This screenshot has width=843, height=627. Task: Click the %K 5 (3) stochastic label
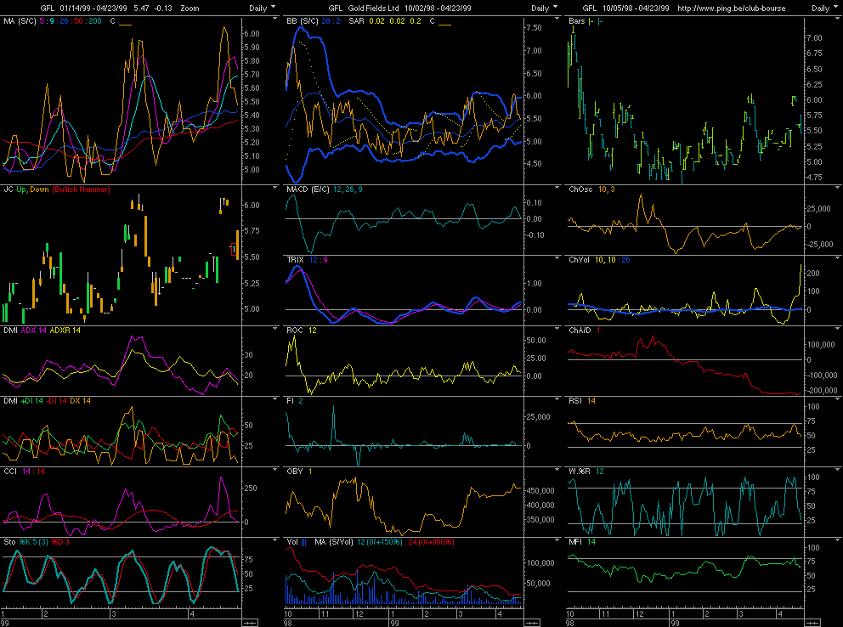click(x=33, y=542)
